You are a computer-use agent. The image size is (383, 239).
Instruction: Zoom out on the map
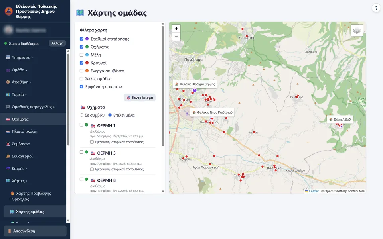coord(176,37)
